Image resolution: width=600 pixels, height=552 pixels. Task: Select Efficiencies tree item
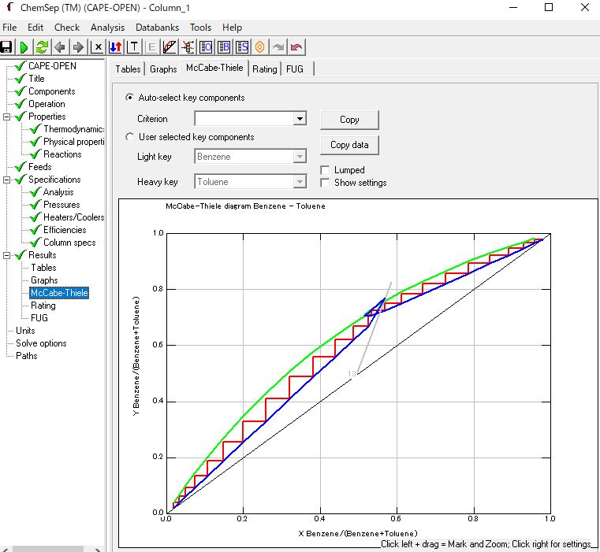coord(65,230)
